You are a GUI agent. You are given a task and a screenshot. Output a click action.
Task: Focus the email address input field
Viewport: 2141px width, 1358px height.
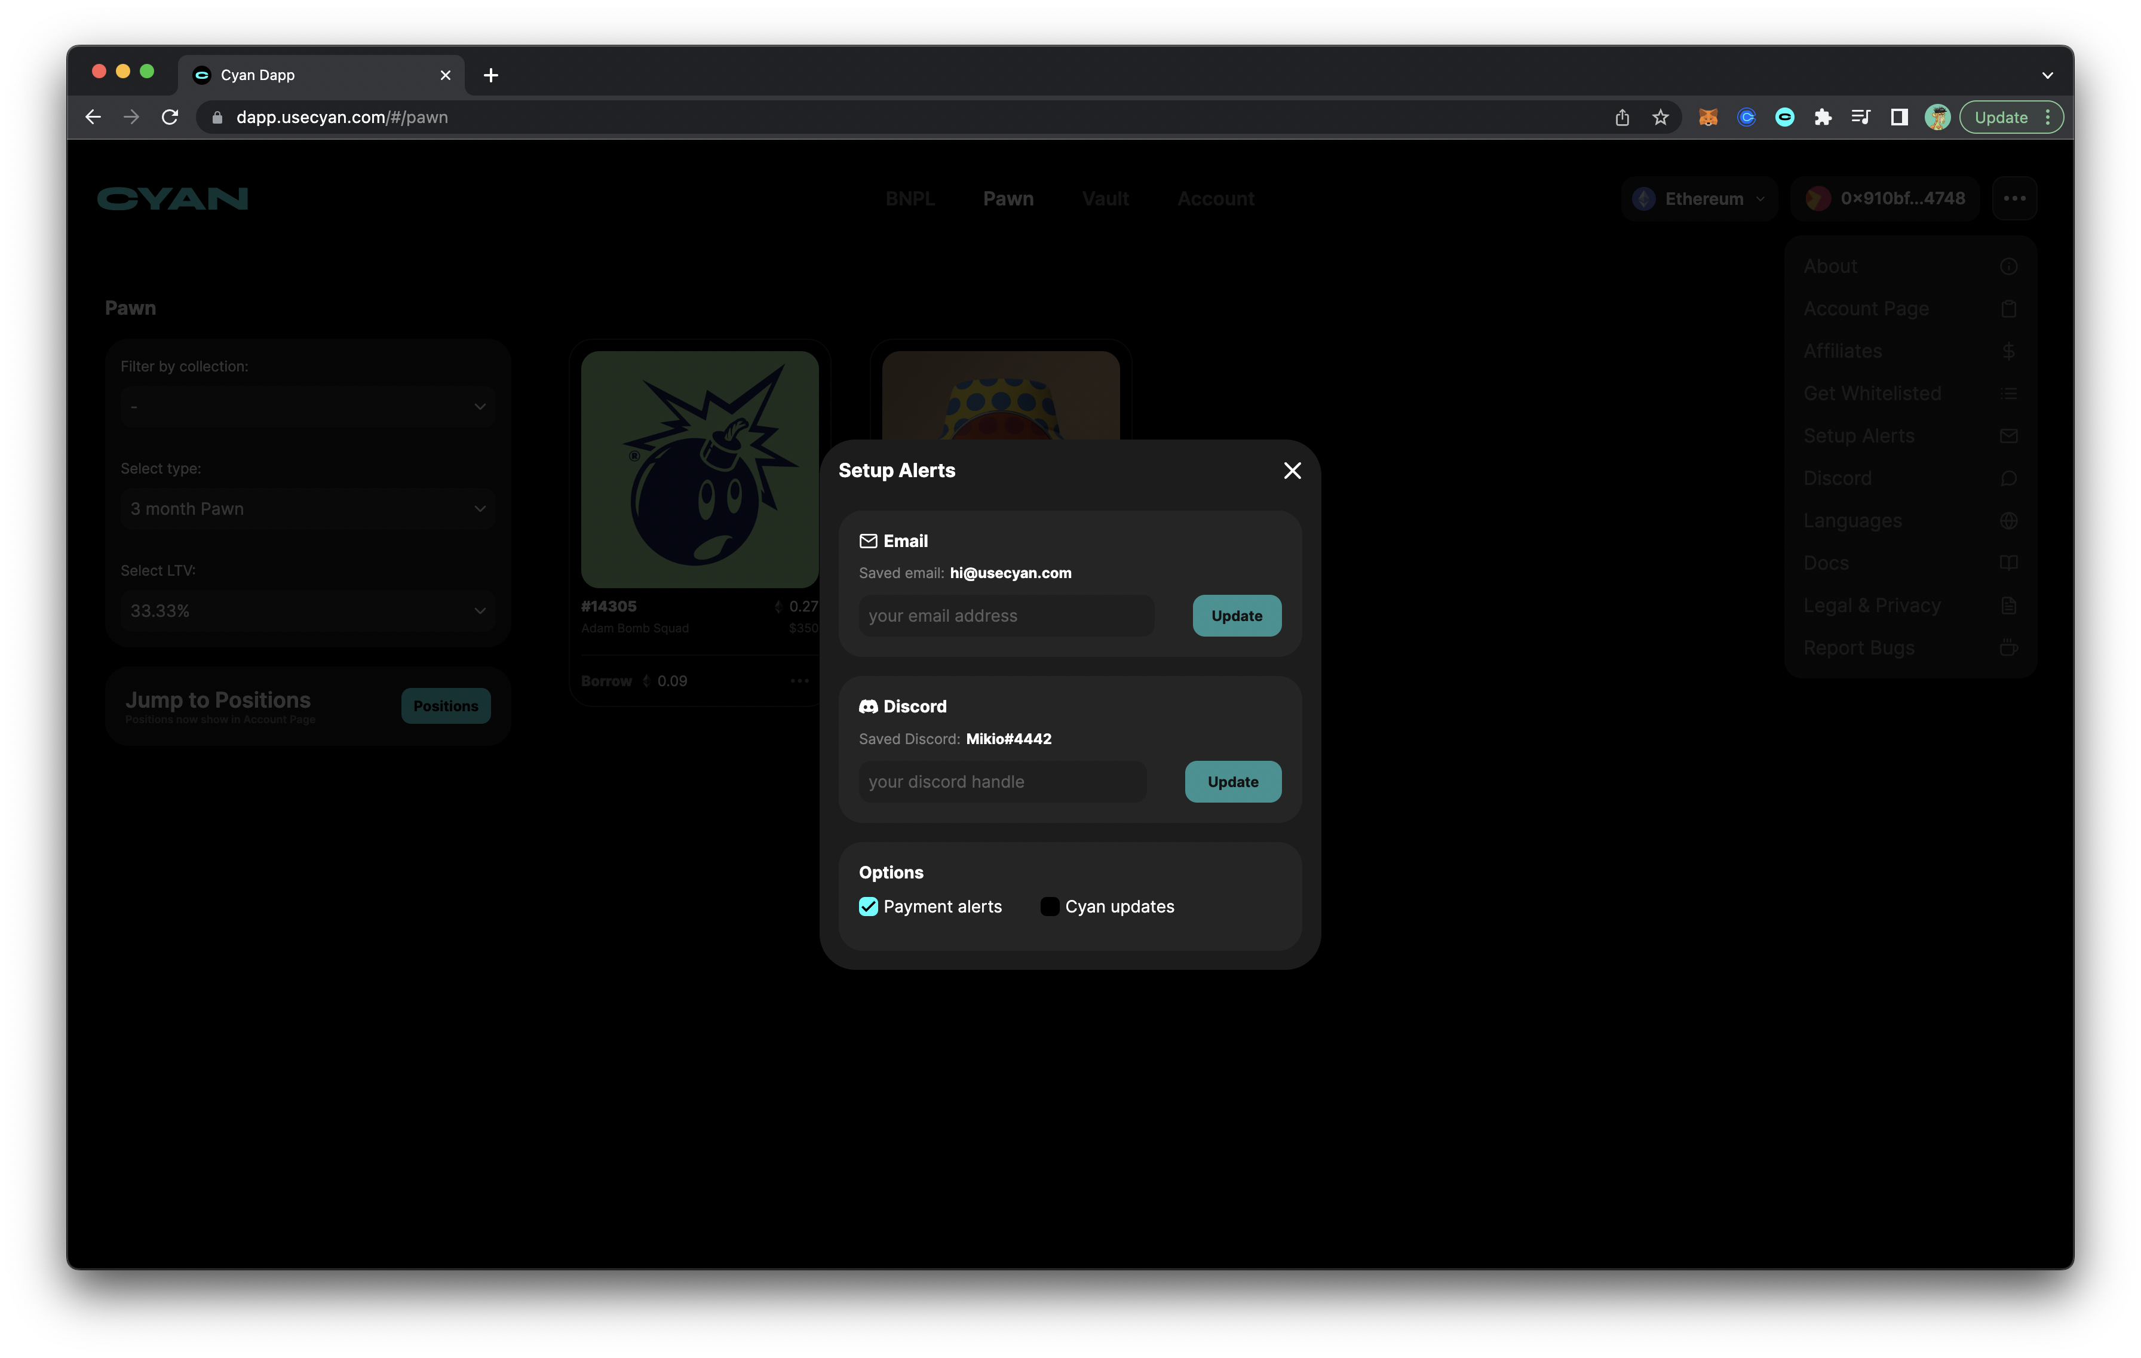[1005, 616]
